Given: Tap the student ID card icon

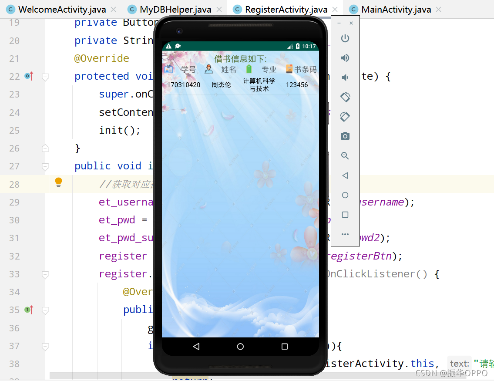Looking at the screenshot, I should pos(169,69).
